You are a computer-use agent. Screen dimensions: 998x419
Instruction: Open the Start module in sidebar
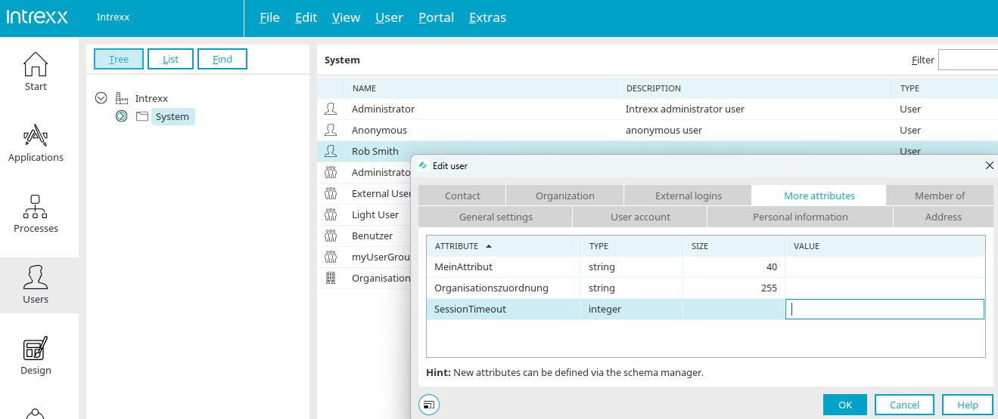[x=36, y=72]
